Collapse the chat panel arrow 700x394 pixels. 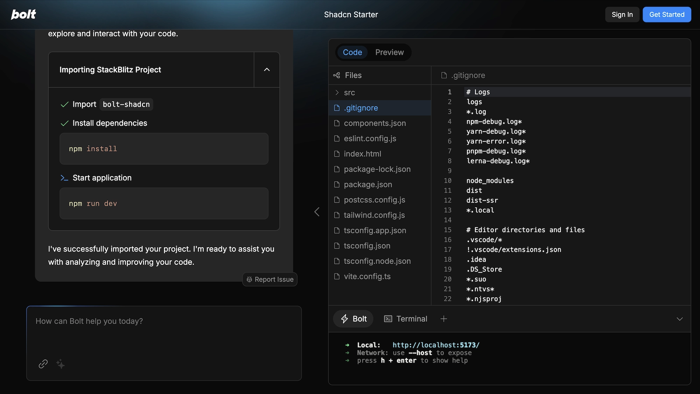coord(317,212)
